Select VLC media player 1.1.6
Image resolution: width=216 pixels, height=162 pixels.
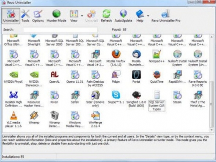(x=14, y=118)
